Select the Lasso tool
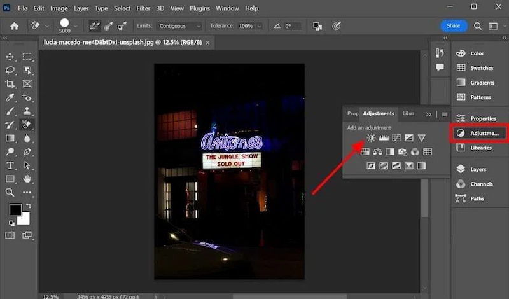The height and width of the screenshot is (299, 509). 10,70
